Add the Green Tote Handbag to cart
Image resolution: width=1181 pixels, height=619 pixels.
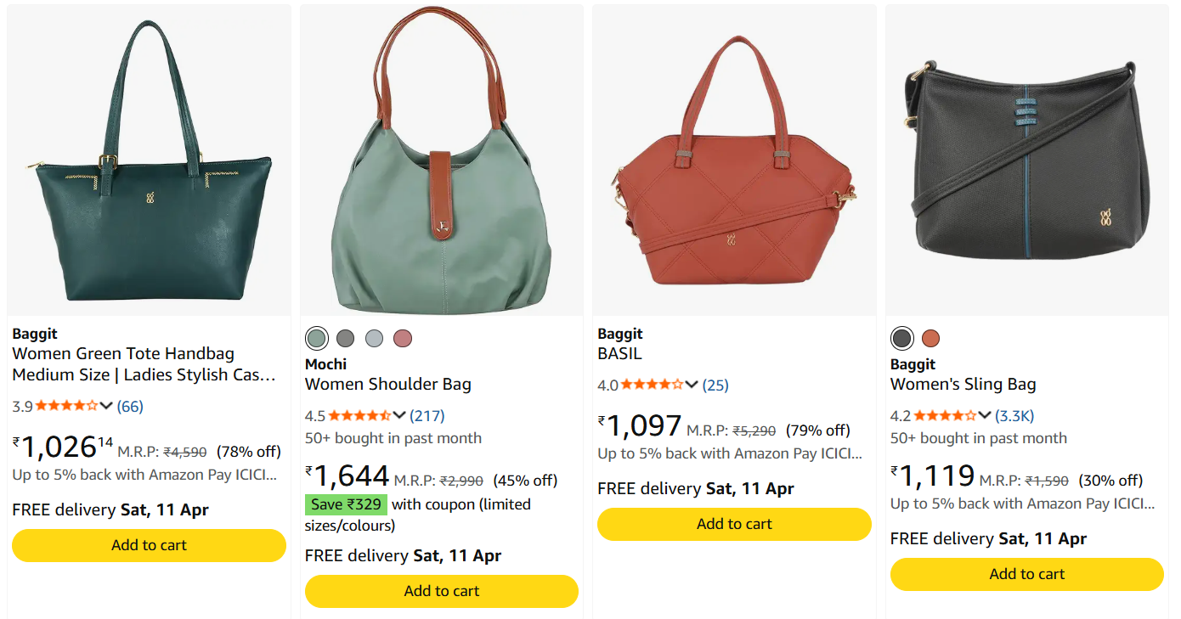point(149,545)
